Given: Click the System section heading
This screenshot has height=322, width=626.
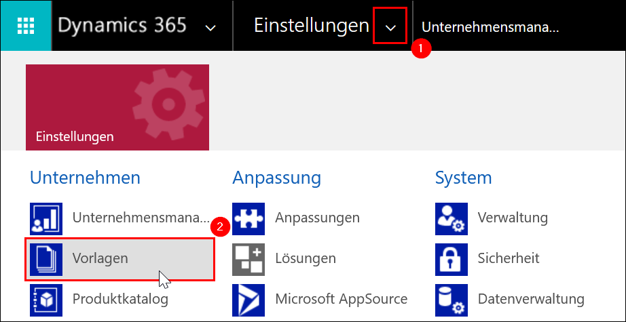Looking at the screenshot, I should (464, 178).
